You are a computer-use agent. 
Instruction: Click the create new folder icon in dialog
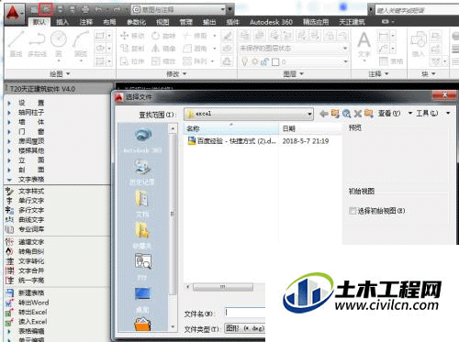(368, 114)
